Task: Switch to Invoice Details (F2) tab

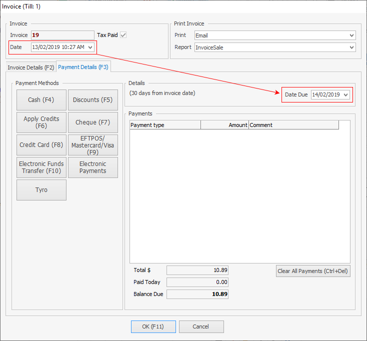Action: pyautogui.click(x=31, y=67)
